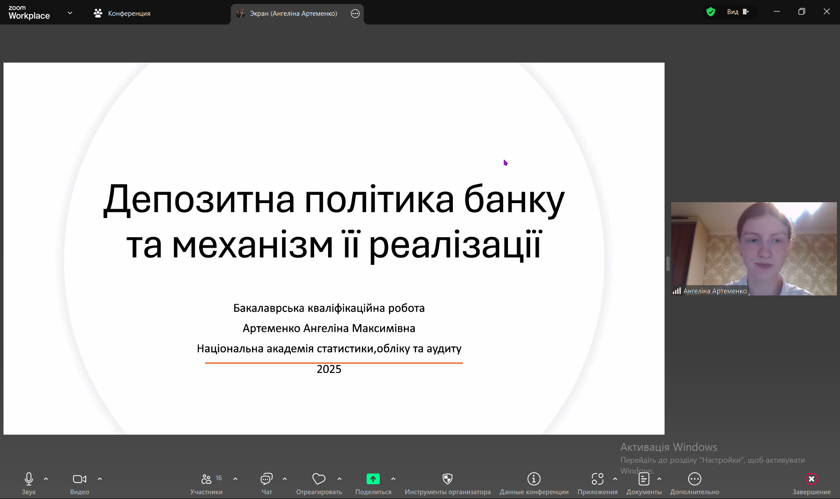
Task: Open Meeting info (Данные конференции) icon
Action: pyautogui.click(x=534, y=479)
